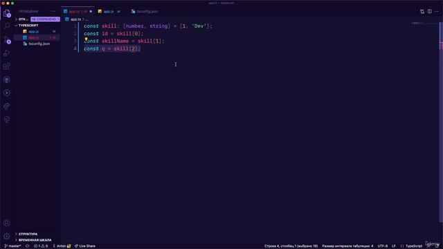This screenshot has height=249, width=443.
Task: Open the Live Share view in activity bar
Action: (7, 106)
